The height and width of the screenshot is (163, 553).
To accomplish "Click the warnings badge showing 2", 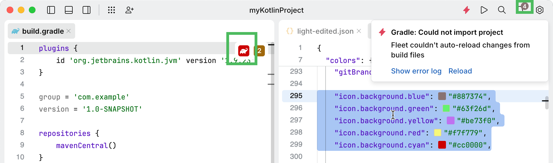I will coord(259,51).
